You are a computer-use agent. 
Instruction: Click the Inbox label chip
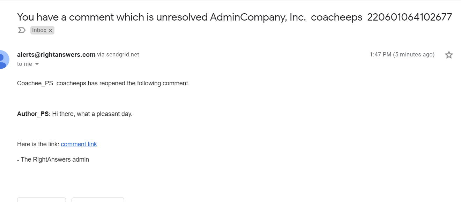coord(39,30)
